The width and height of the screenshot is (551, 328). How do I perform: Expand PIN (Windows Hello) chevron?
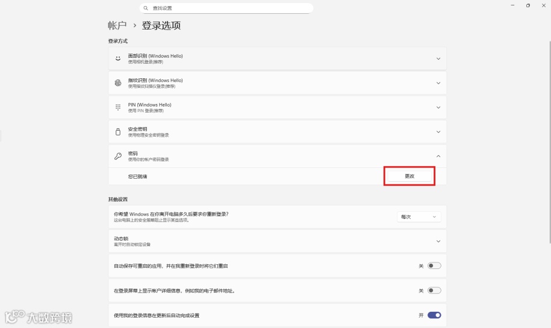[x=438, y=108]
